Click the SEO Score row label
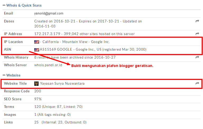This screenshot has height=129, width=203. pos(13,99)
